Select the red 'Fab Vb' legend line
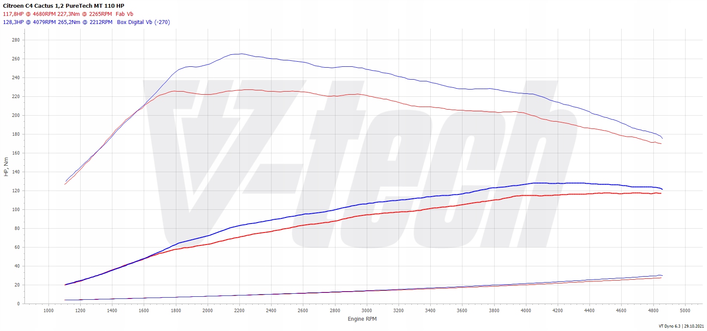The image size is (707, 331). tap(68, 14)
